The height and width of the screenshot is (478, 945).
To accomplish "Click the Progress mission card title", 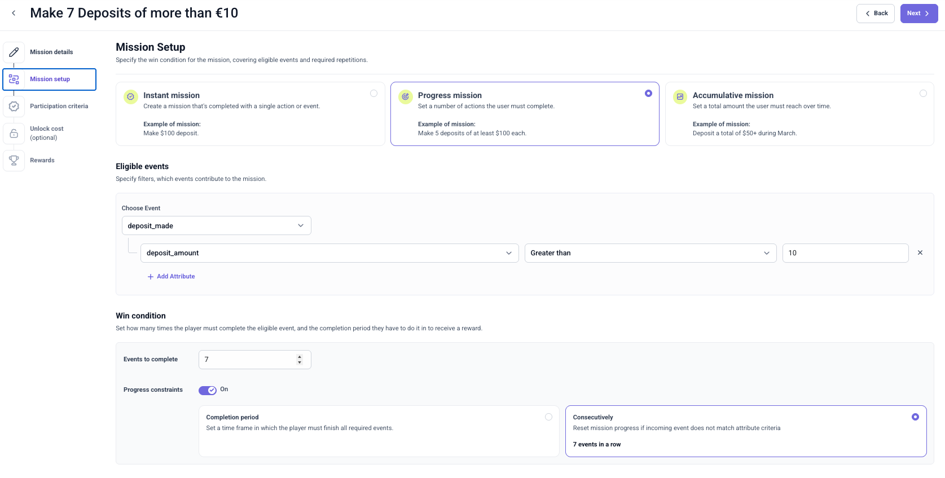I will pyautogui.click(x=450, y=95).
